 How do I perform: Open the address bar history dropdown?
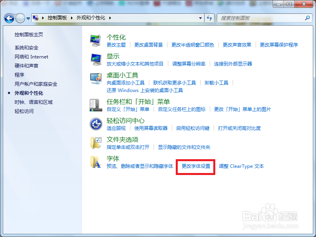point(200,18)
